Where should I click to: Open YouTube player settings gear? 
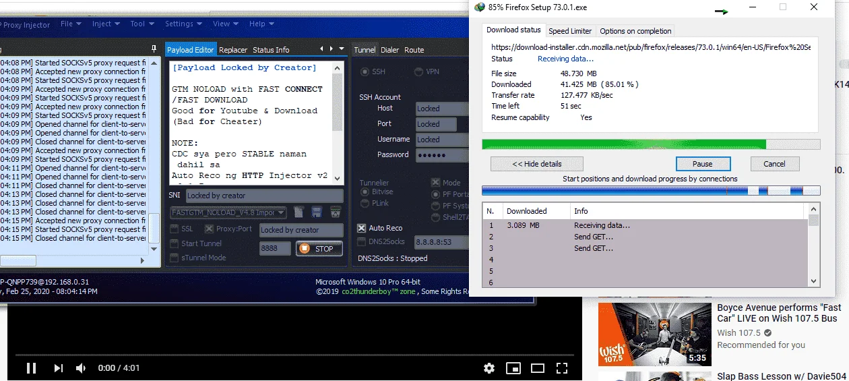[x=489, y=368]
